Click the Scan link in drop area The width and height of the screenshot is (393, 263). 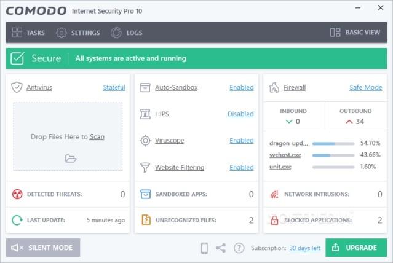pyautogui.click(x=97, y=137)
